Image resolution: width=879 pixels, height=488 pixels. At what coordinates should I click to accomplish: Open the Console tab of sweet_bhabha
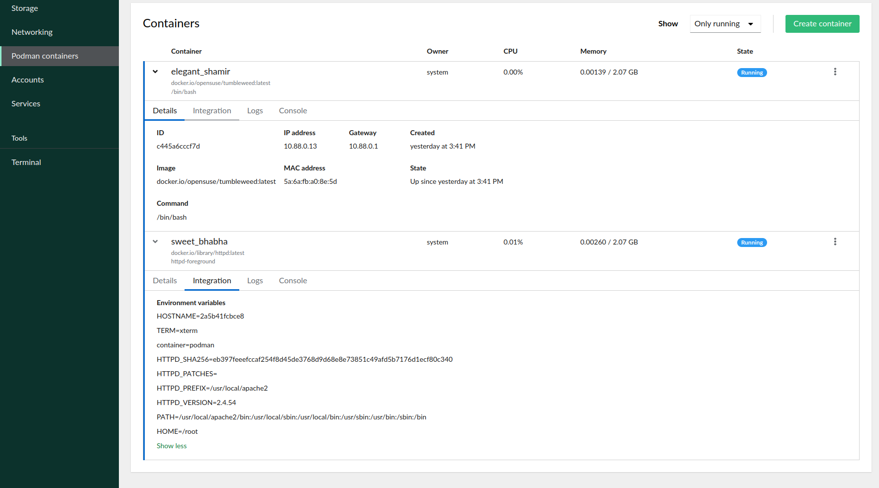click(293, 280)
